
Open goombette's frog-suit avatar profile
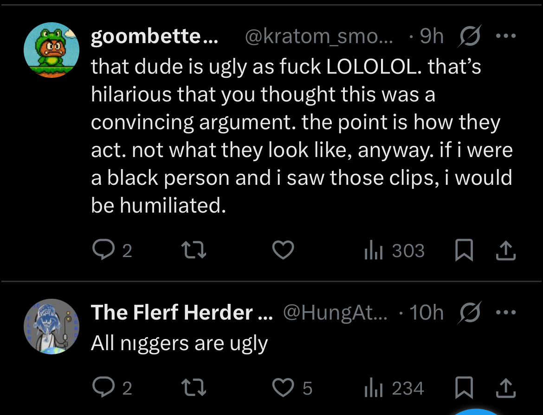pos(52,50)
